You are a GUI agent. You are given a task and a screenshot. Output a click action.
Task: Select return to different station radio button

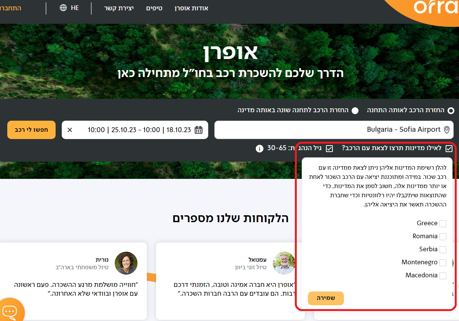point(355,111)
